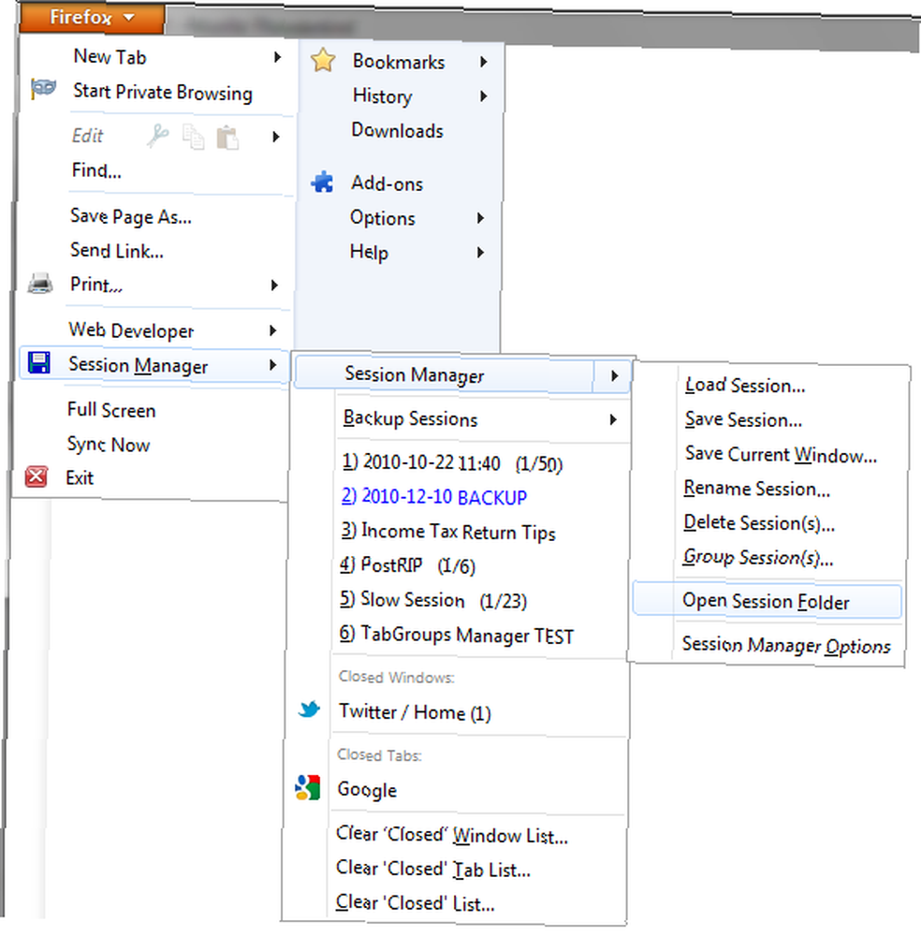The height and width of the screenshot is (936, 921).
Task: Expand the Web Developer submenu arrow
Action: (x=272, y=330)
